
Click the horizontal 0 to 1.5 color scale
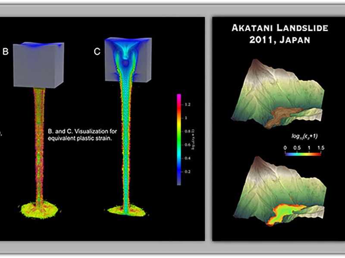click(x=303, y=154)
